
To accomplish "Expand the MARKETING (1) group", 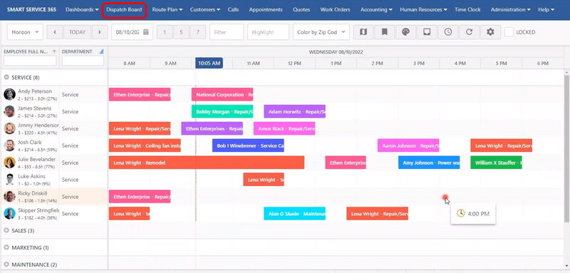I will point(6,247).
